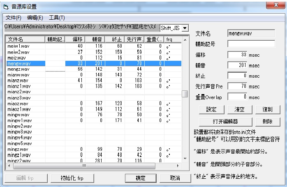Select the mianz2.wav row

[x=94, y=92]
